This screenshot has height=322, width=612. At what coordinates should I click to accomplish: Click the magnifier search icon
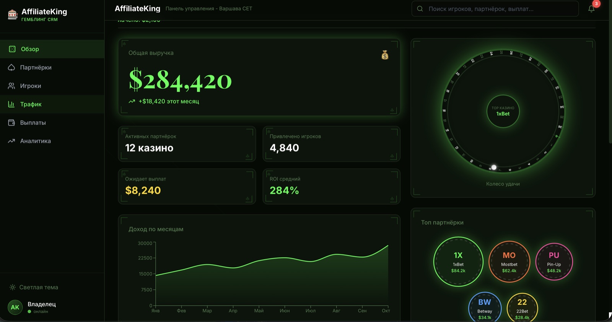(420, 9)
